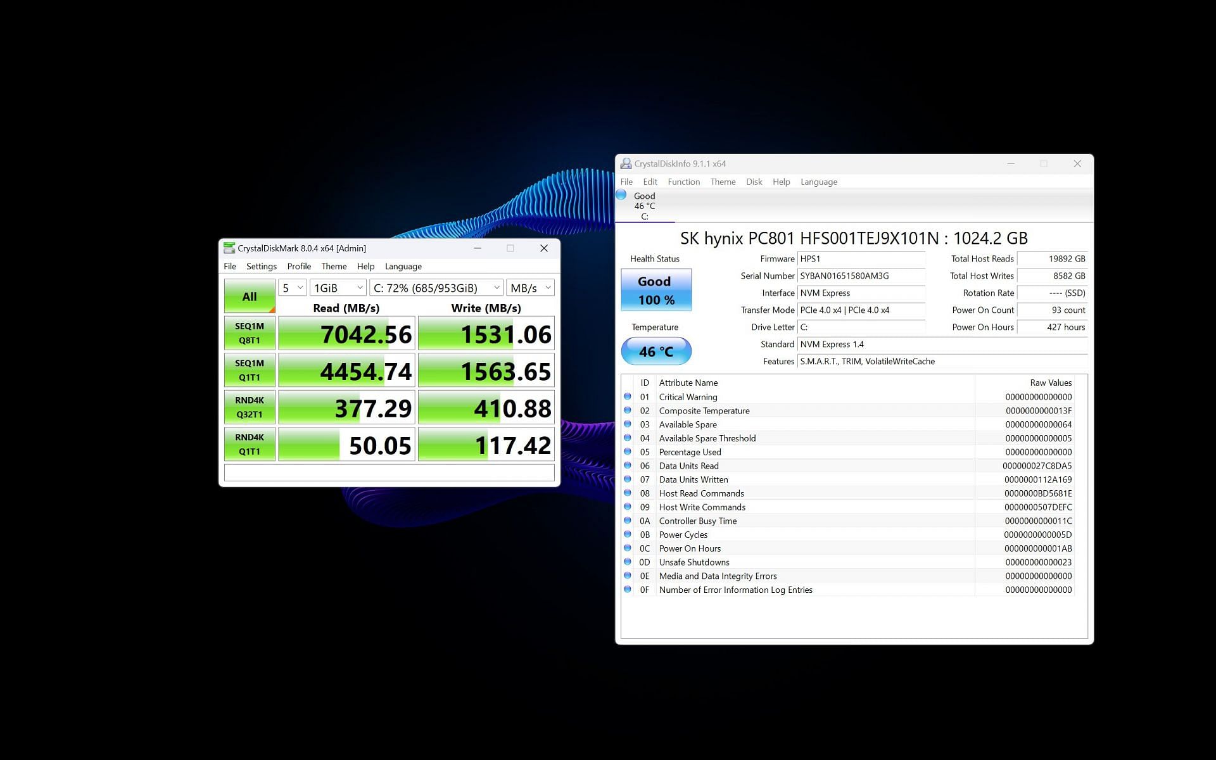Viewport: 1216px width, 760px height.
Task: Click the blue health status disk icon
Action: (621, 195)
